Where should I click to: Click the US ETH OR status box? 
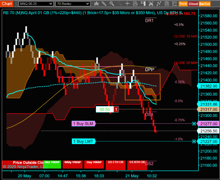tap(115, 165)
